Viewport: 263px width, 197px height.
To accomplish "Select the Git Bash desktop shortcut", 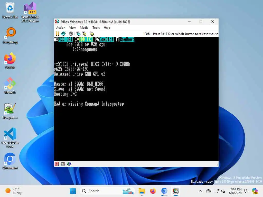I will pos(10,86).
